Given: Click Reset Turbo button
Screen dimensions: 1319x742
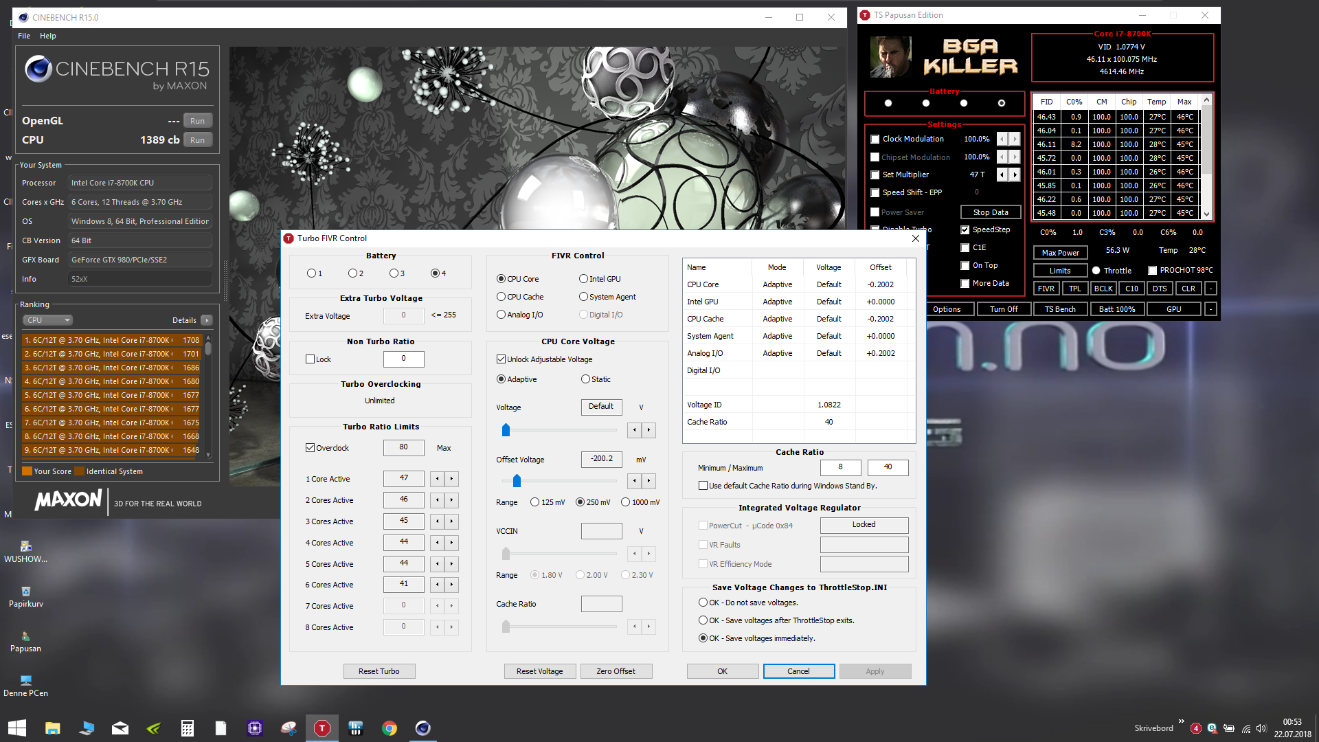Looking at the screenshot, I should (x=379, y=671).
